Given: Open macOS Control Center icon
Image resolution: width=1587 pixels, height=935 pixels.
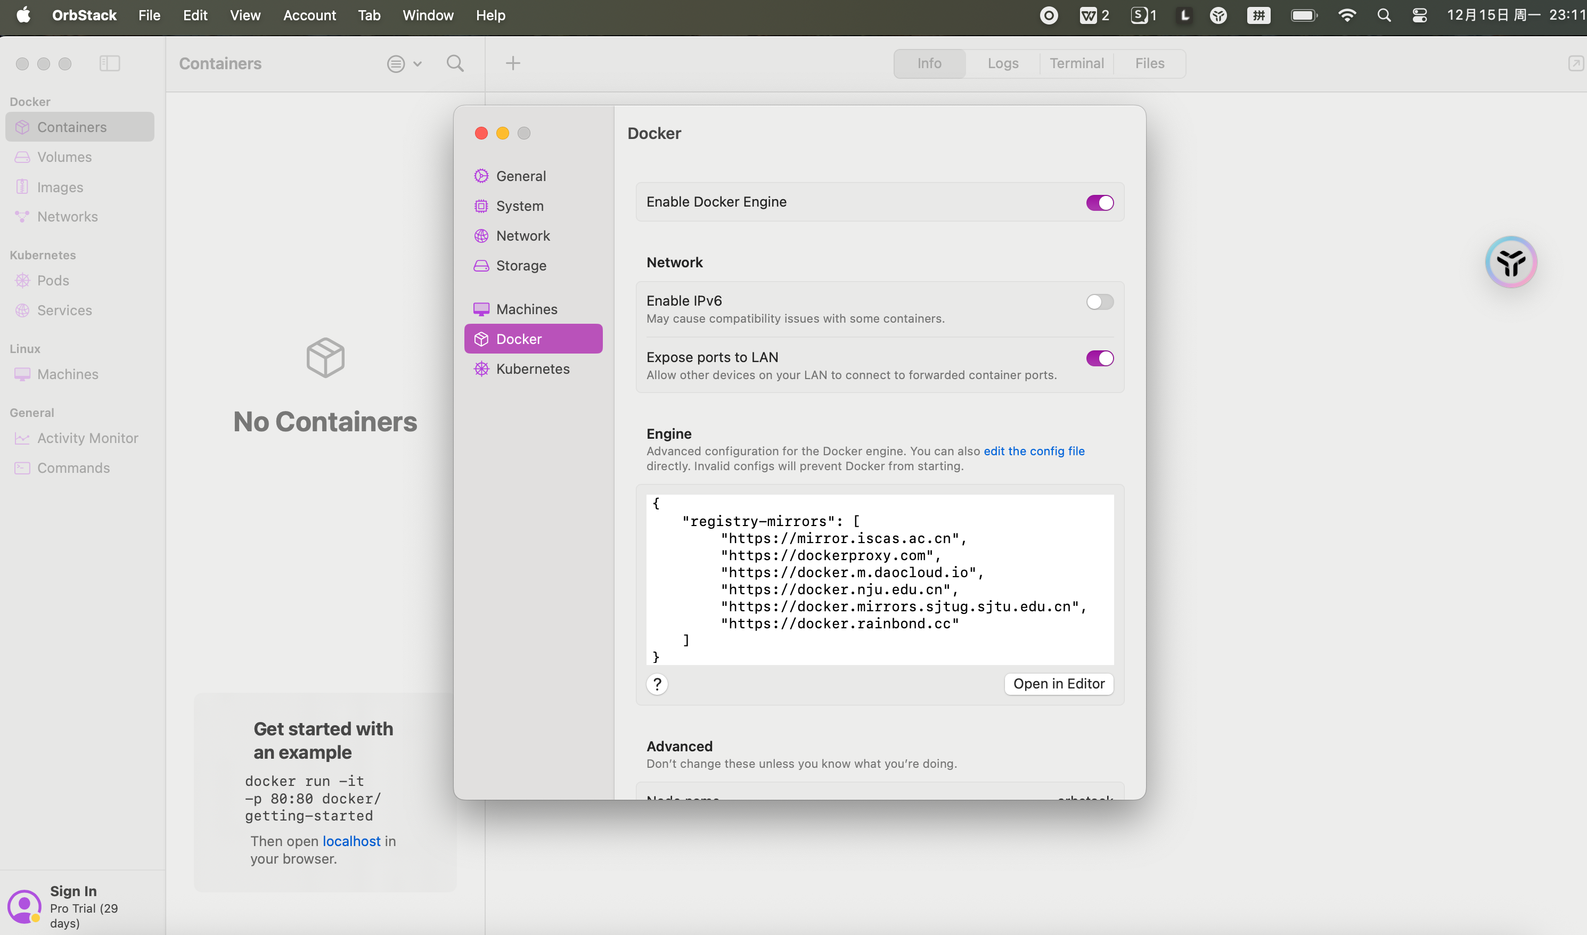Looking at the screenshot, I should point(1419,15).
